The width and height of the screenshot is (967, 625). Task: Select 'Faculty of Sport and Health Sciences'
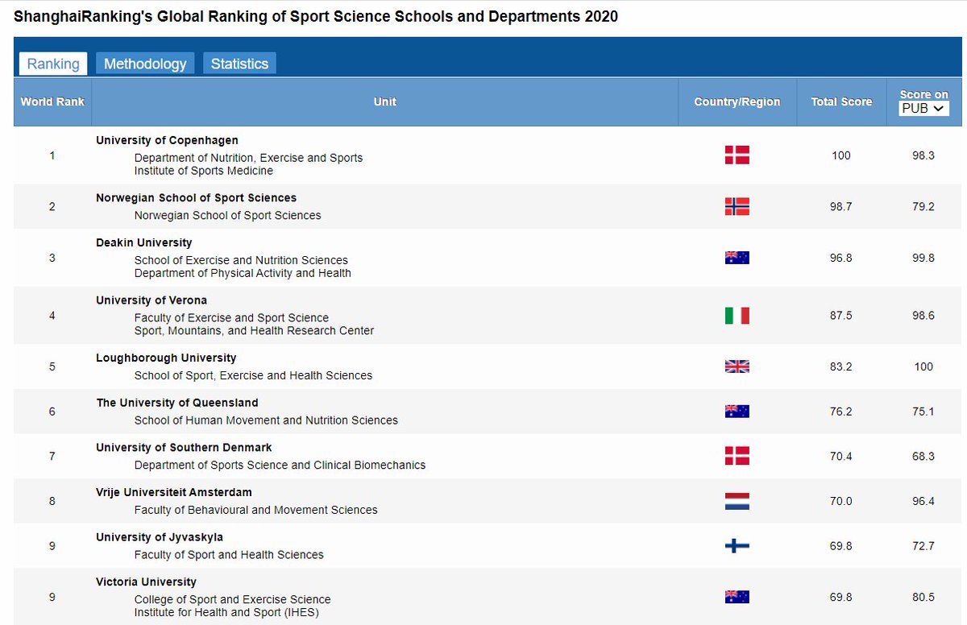229,555
